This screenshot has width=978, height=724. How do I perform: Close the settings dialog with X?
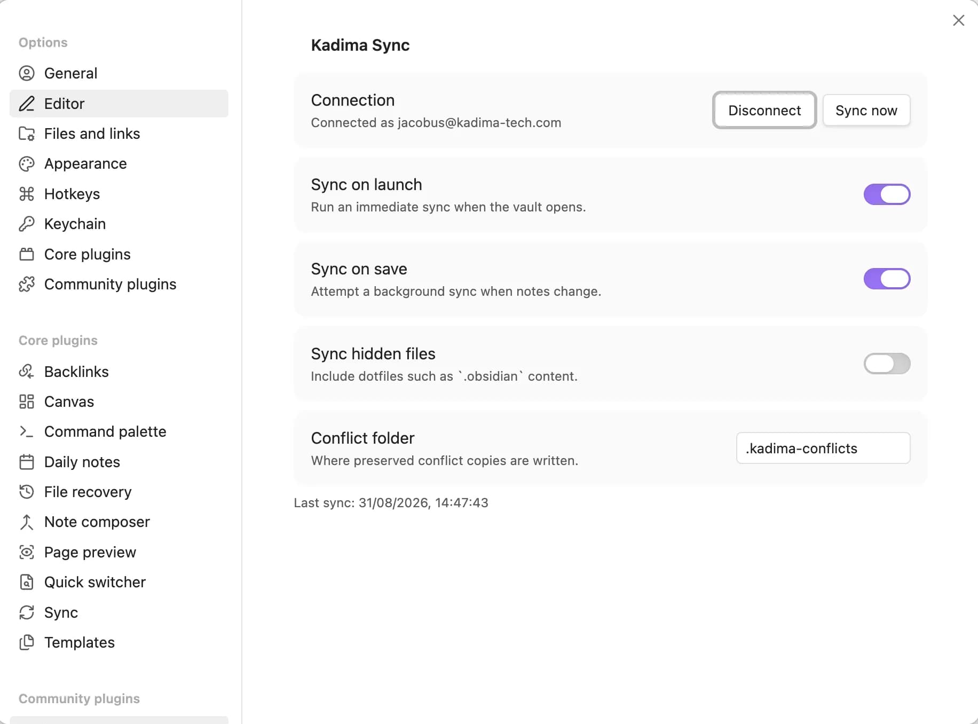959,20
